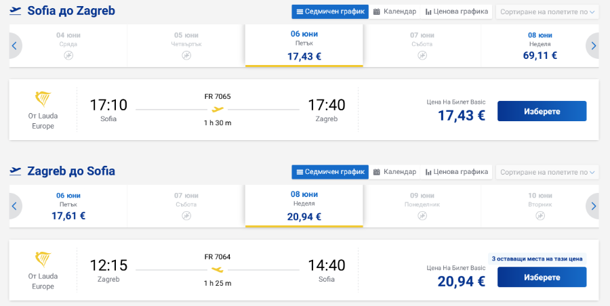Open the outbound Сортиране на полетите dropdown
Screen dimensions: 610x306
547,12
